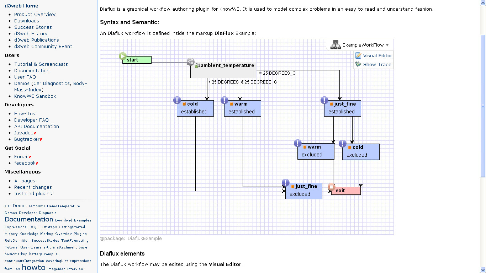Click the green start play icon
Viewport: 486px width, 273px height.
click(x=123, y=56)
